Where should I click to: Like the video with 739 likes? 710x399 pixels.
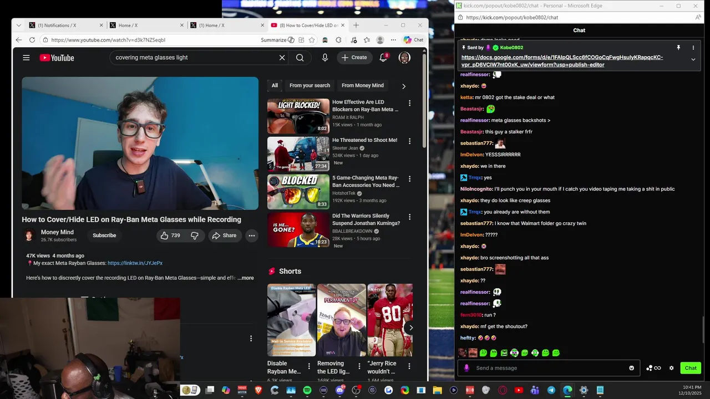click(x=170, y=236)
